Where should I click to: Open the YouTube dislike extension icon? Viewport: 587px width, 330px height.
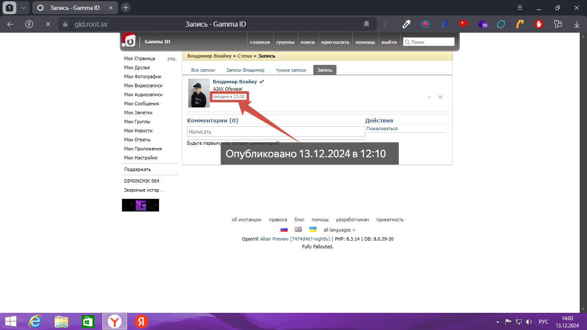pos(463,24)
